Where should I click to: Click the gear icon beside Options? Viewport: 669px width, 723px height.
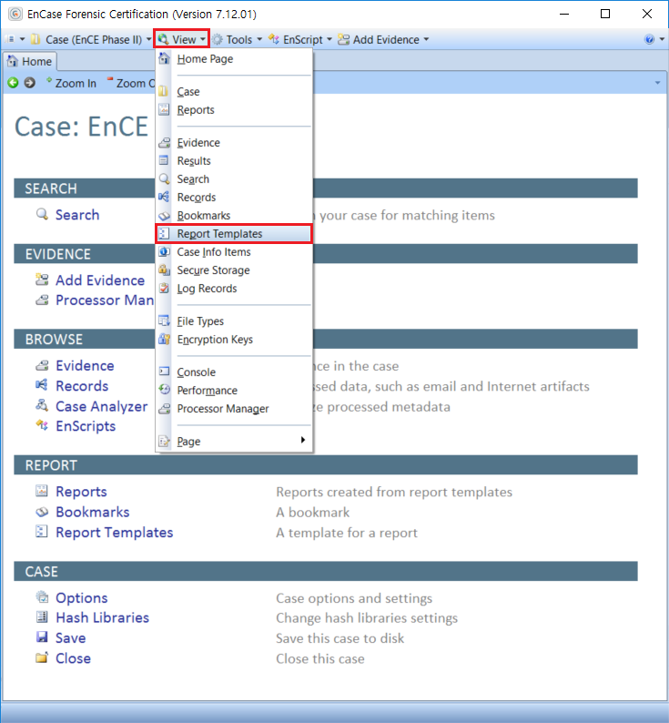[x=42, y=597]
